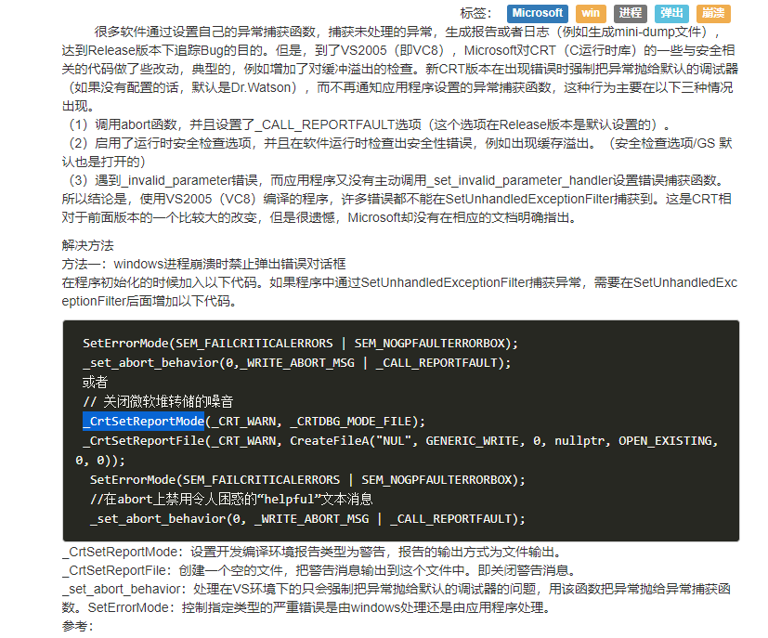Open the 崩溃 tag
768x638 pixels.
coord(713,13)
